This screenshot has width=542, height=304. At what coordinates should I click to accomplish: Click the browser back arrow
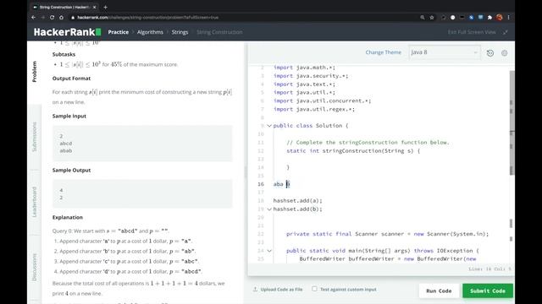point(34,17)
